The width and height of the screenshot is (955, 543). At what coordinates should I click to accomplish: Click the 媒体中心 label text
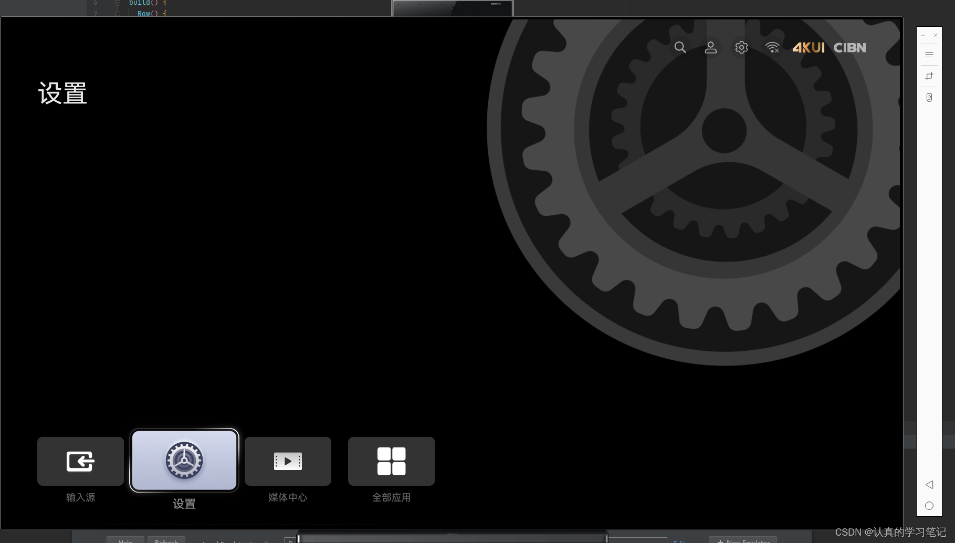point(288,497)
